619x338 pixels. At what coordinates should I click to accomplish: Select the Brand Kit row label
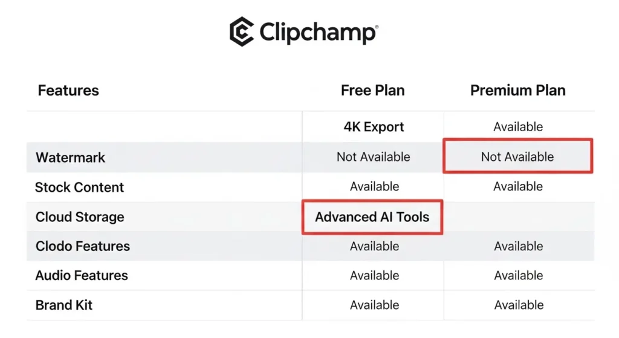64,305
